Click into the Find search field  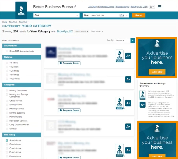[57, 15]
